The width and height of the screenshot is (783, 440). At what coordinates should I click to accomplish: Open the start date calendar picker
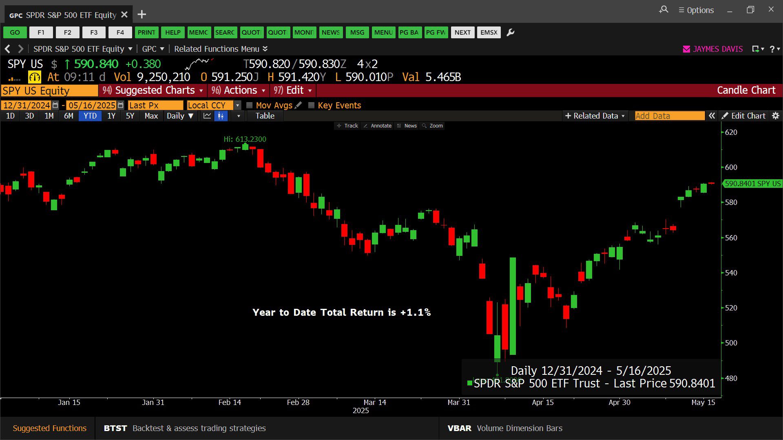point(55,105)
